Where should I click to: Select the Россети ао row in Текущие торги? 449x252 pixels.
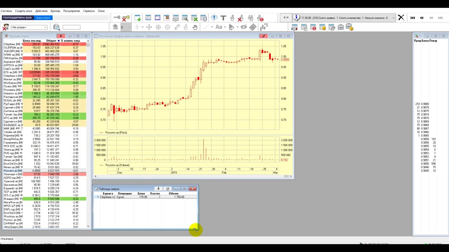45,171
